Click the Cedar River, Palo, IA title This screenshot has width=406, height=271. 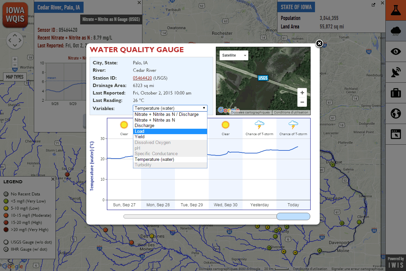pos(59,7)
